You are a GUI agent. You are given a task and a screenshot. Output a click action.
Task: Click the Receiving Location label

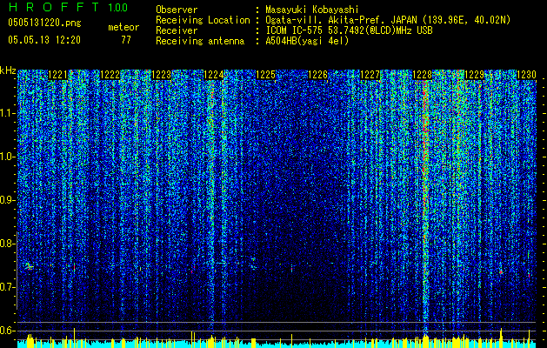(x=203, y=20)
